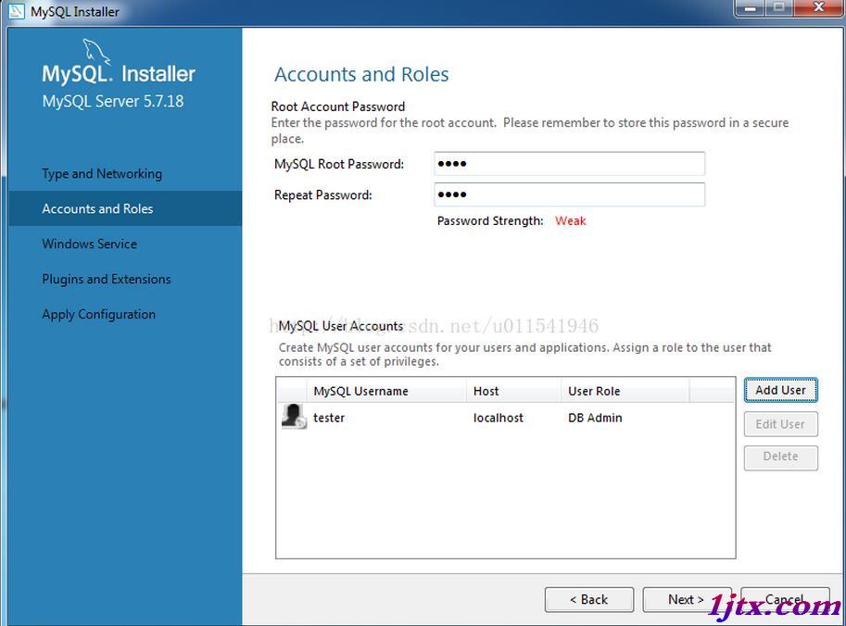This screenshot has height=626, width=846.
Task: Click the MySQL dolphin logo
Action: pyautogui.click(x=96, y=52)
